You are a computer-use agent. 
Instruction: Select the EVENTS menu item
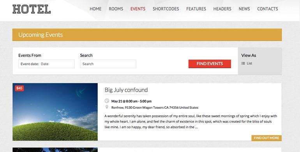[x=138, y=9]
